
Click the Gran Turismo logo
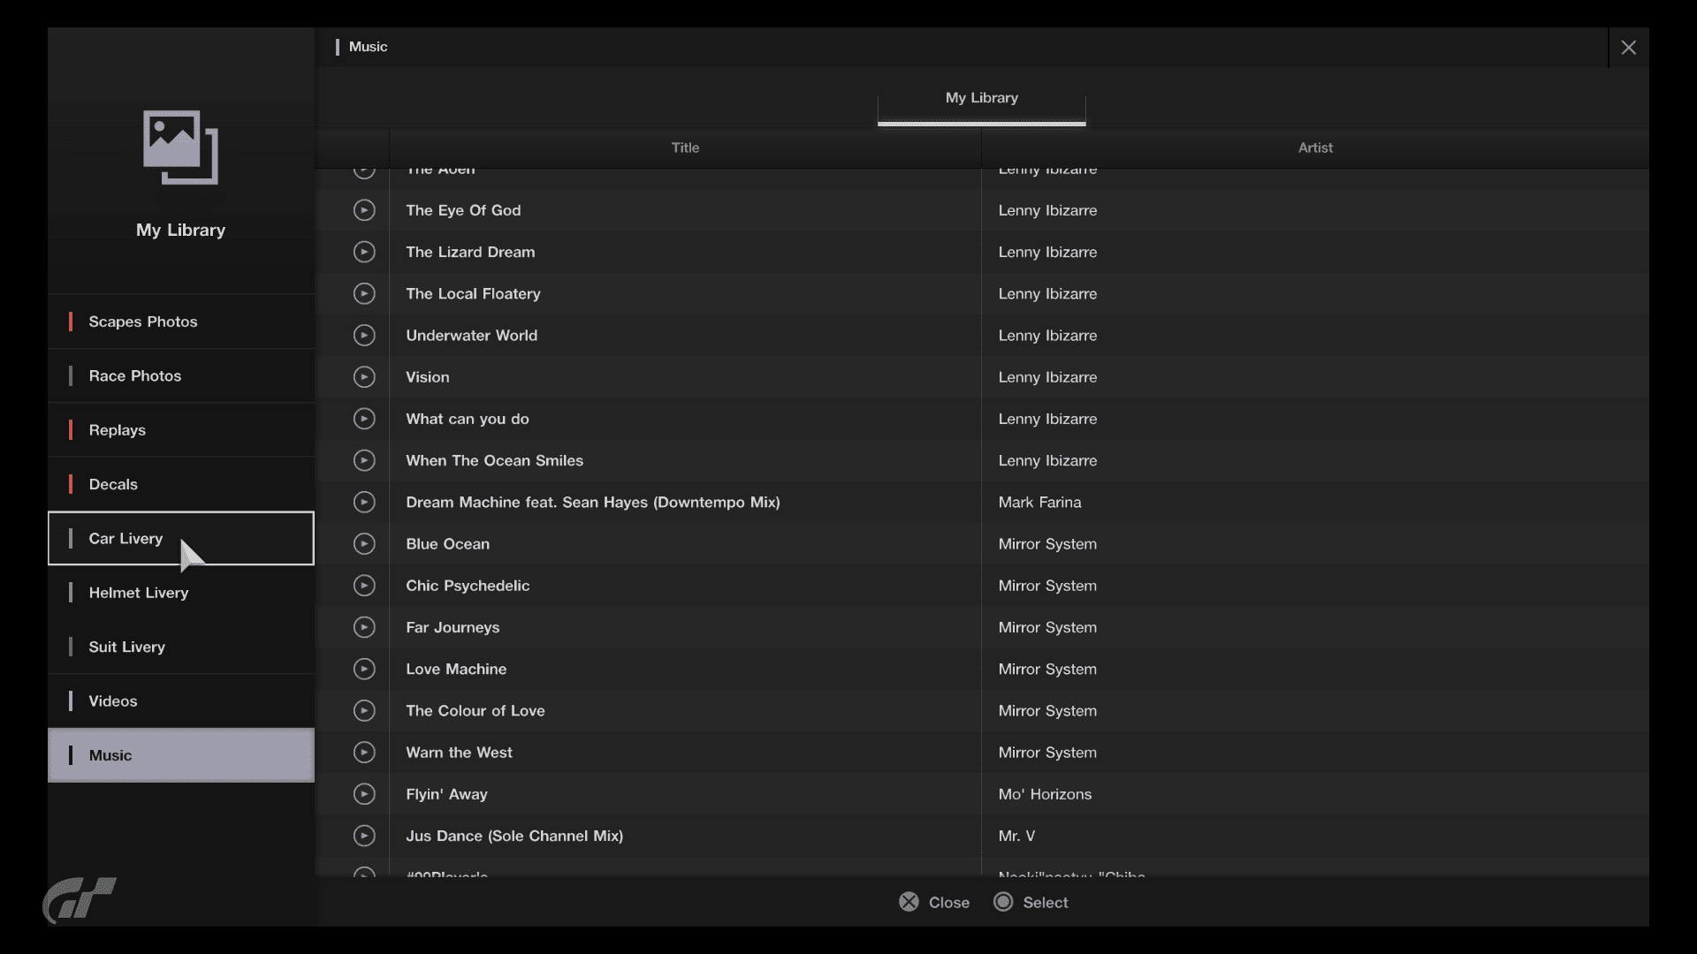coord(80,900)
